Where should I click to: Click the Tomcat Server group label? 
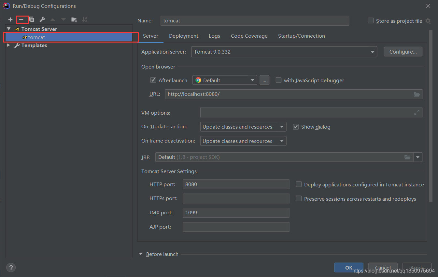(x=39, y=29)
